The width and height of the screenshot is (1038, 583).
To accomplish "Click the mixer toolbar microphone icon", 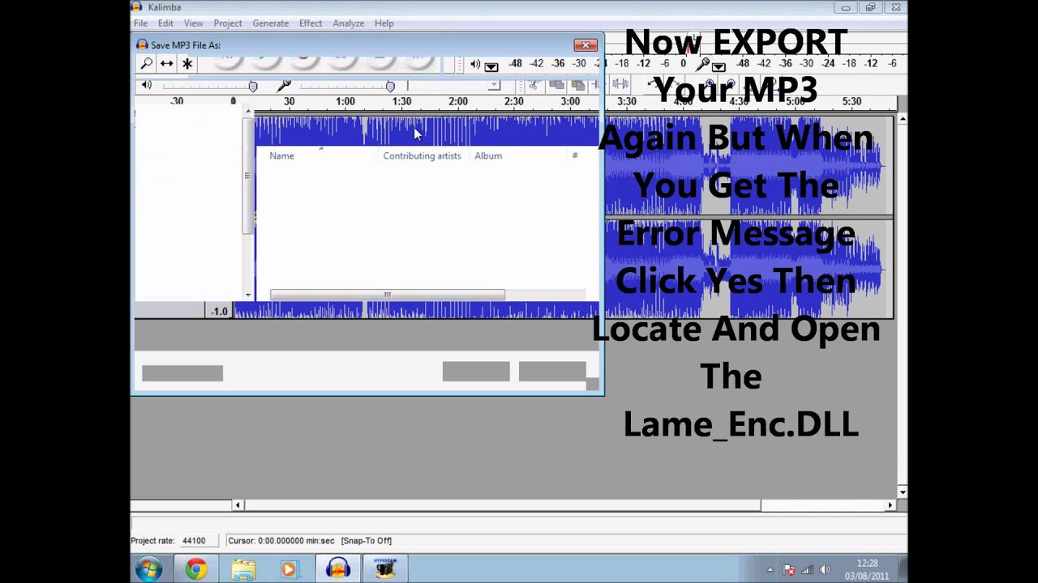I will click(x=284, y=85).
